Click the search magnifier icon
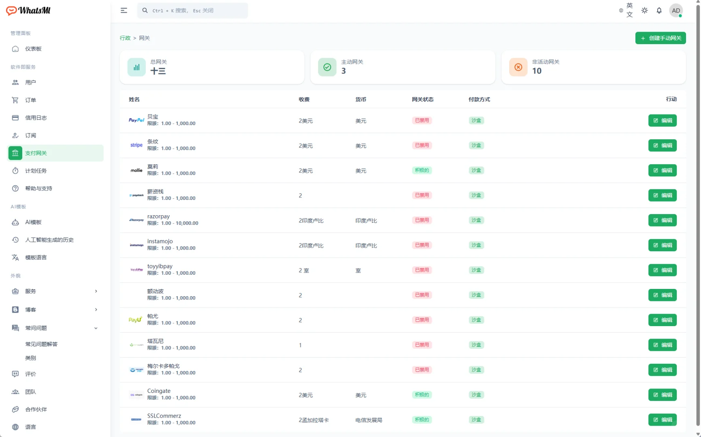This screenshot has width=701, height=437. (x=145, y=11)
